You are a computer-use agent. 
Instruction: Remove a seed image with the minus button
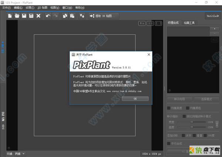tap(215, 33)
